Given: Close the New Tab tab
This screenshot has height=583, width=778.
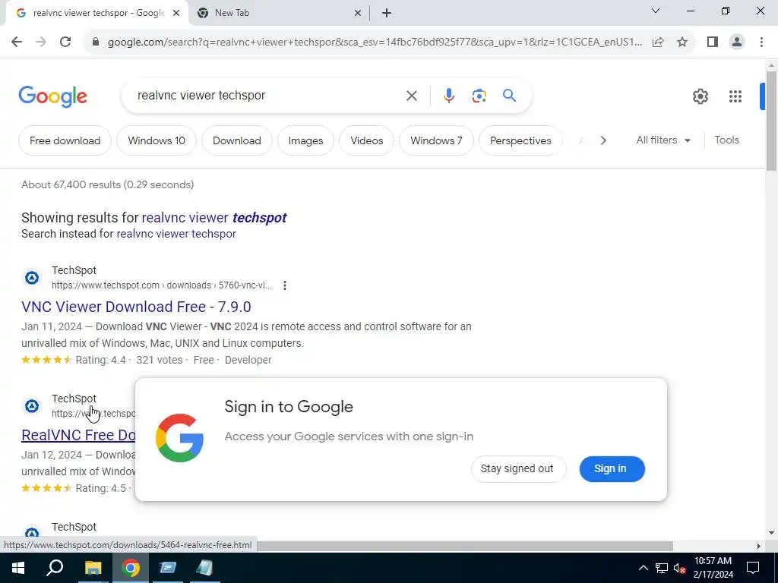Looking at the screenshot, I should [x=357, y=14].
